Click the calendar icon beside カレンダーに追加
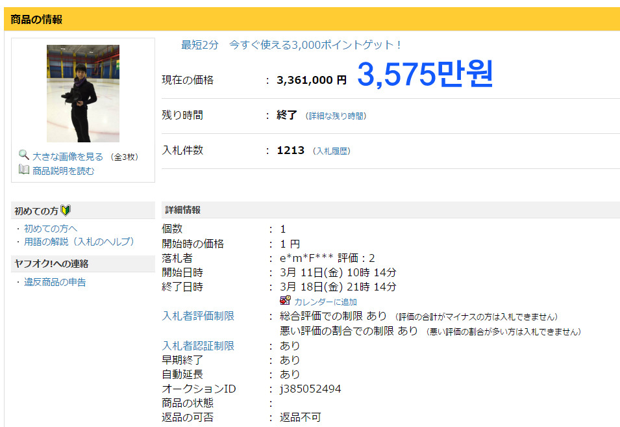The height and width of the screenshot is (427, 620). 285,300
